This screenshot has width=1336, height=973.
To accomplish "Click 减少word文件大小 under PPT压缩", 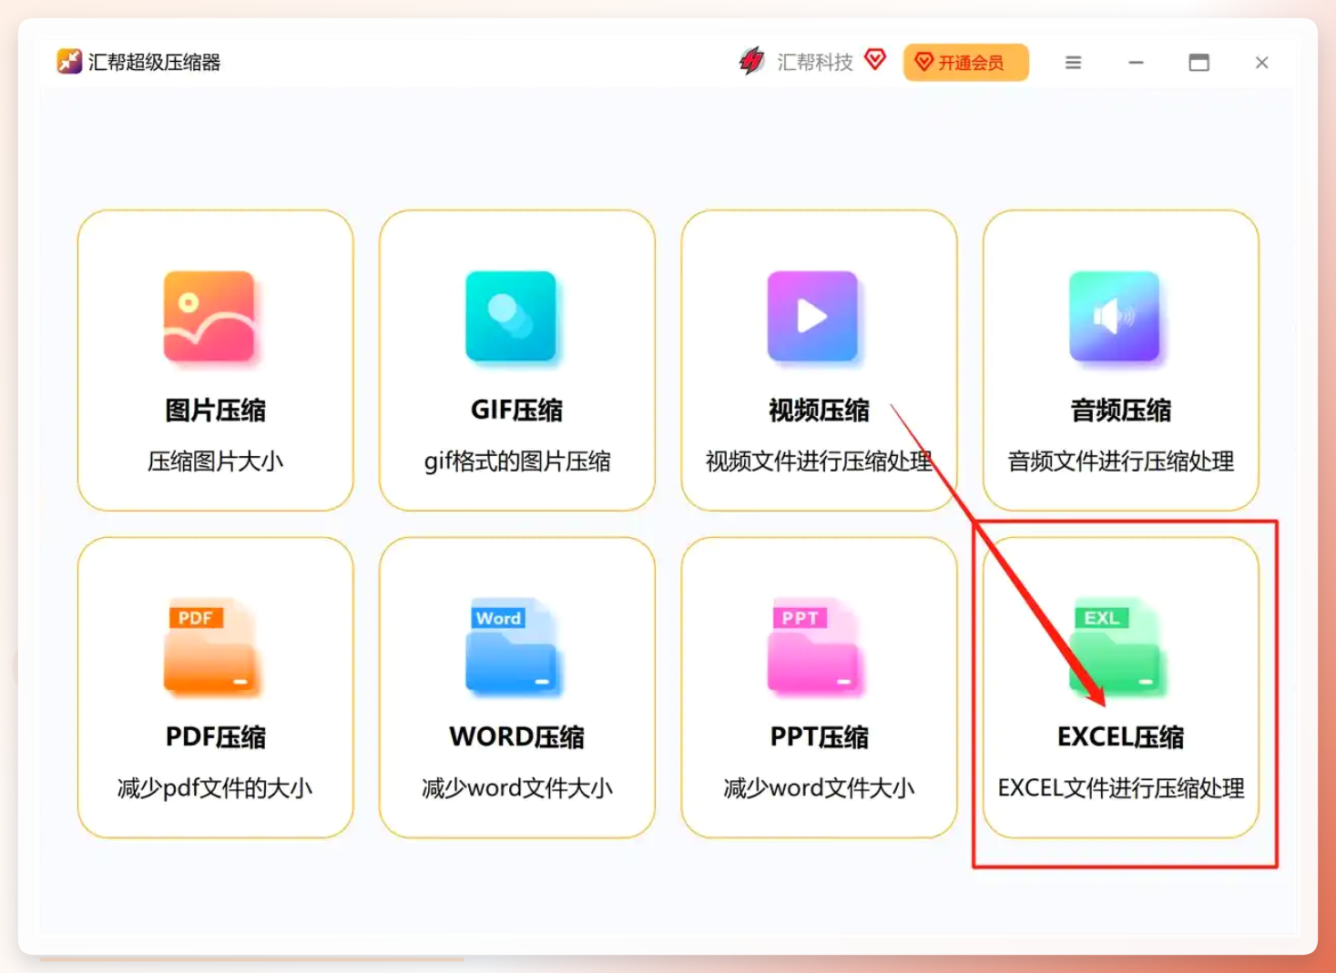I will (x=819, y=788).
